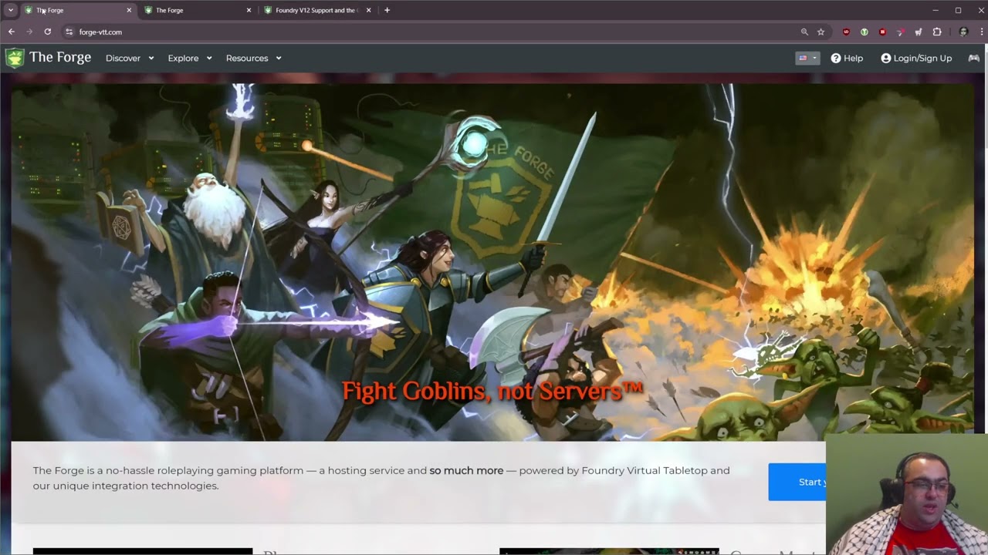Click the game controller icon in navbar
This screenshot has width=988, height=555.
973,58
